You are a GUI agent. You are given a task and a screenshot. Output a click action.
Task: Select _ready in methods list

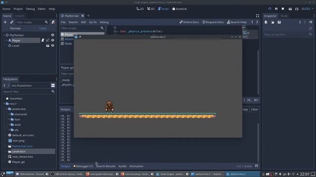click(66, 80)
